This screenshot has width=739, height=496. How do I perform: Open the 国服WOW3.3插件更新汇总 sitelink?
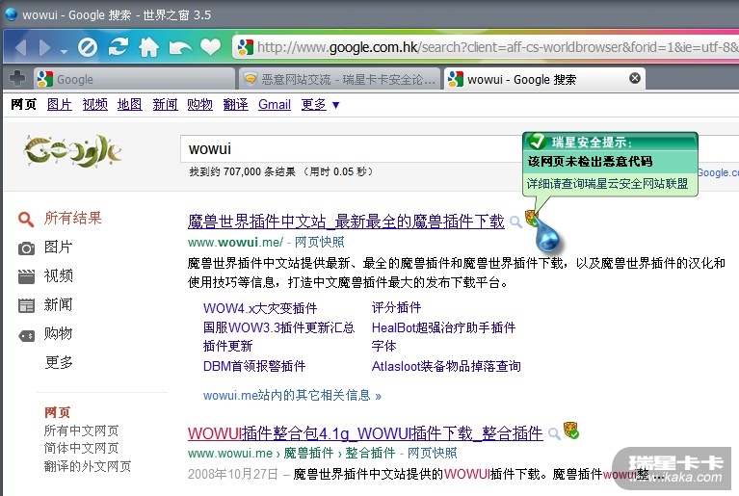278,327
